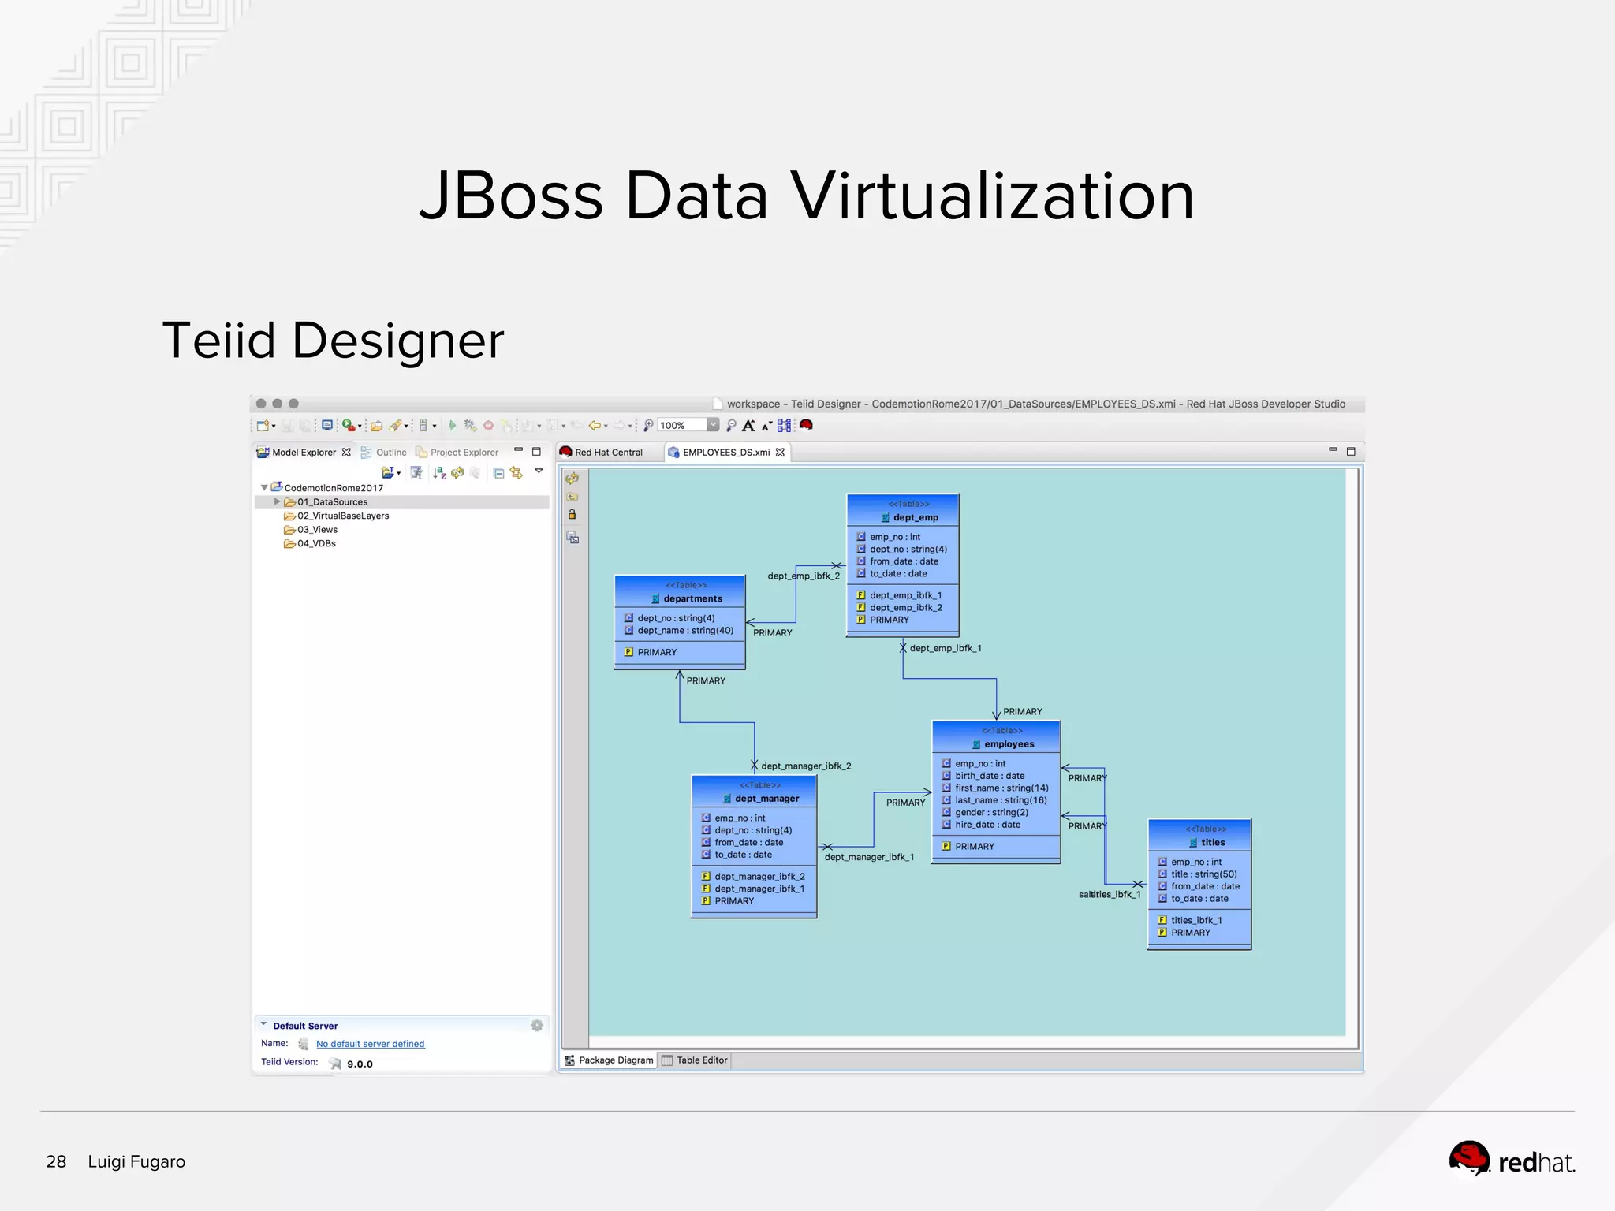This screenshot has height=1211, width=1615.
Task: Increase diagram font size with large A
Action: (x=748, y=426)
